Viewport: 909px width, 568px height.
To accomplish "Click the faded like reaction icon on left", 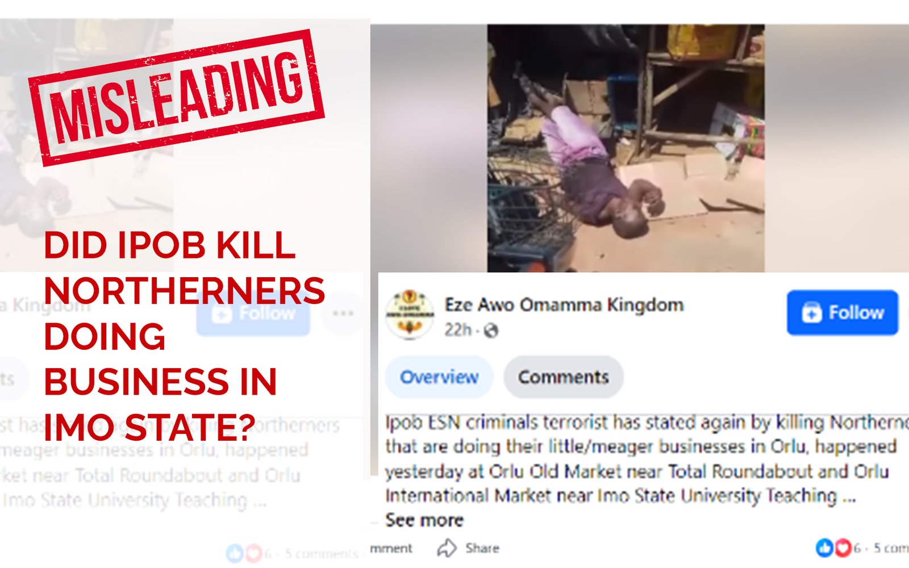I will pos(235,553).
